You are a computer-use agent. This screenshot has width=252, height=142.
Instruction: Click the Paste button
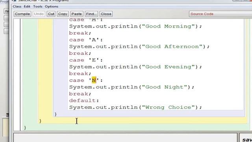pyautogui.click(x=76, y=14)
